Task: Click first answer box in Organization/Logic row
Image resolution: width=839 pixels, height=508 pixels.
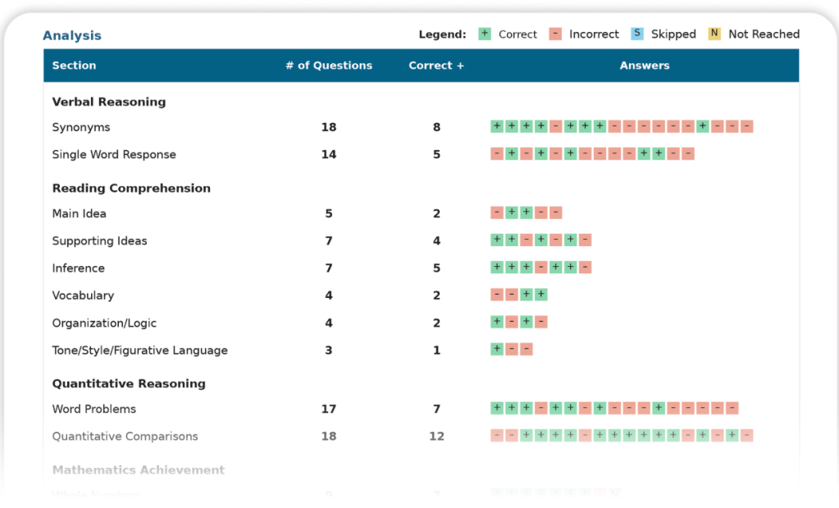Action: point(496,322)
